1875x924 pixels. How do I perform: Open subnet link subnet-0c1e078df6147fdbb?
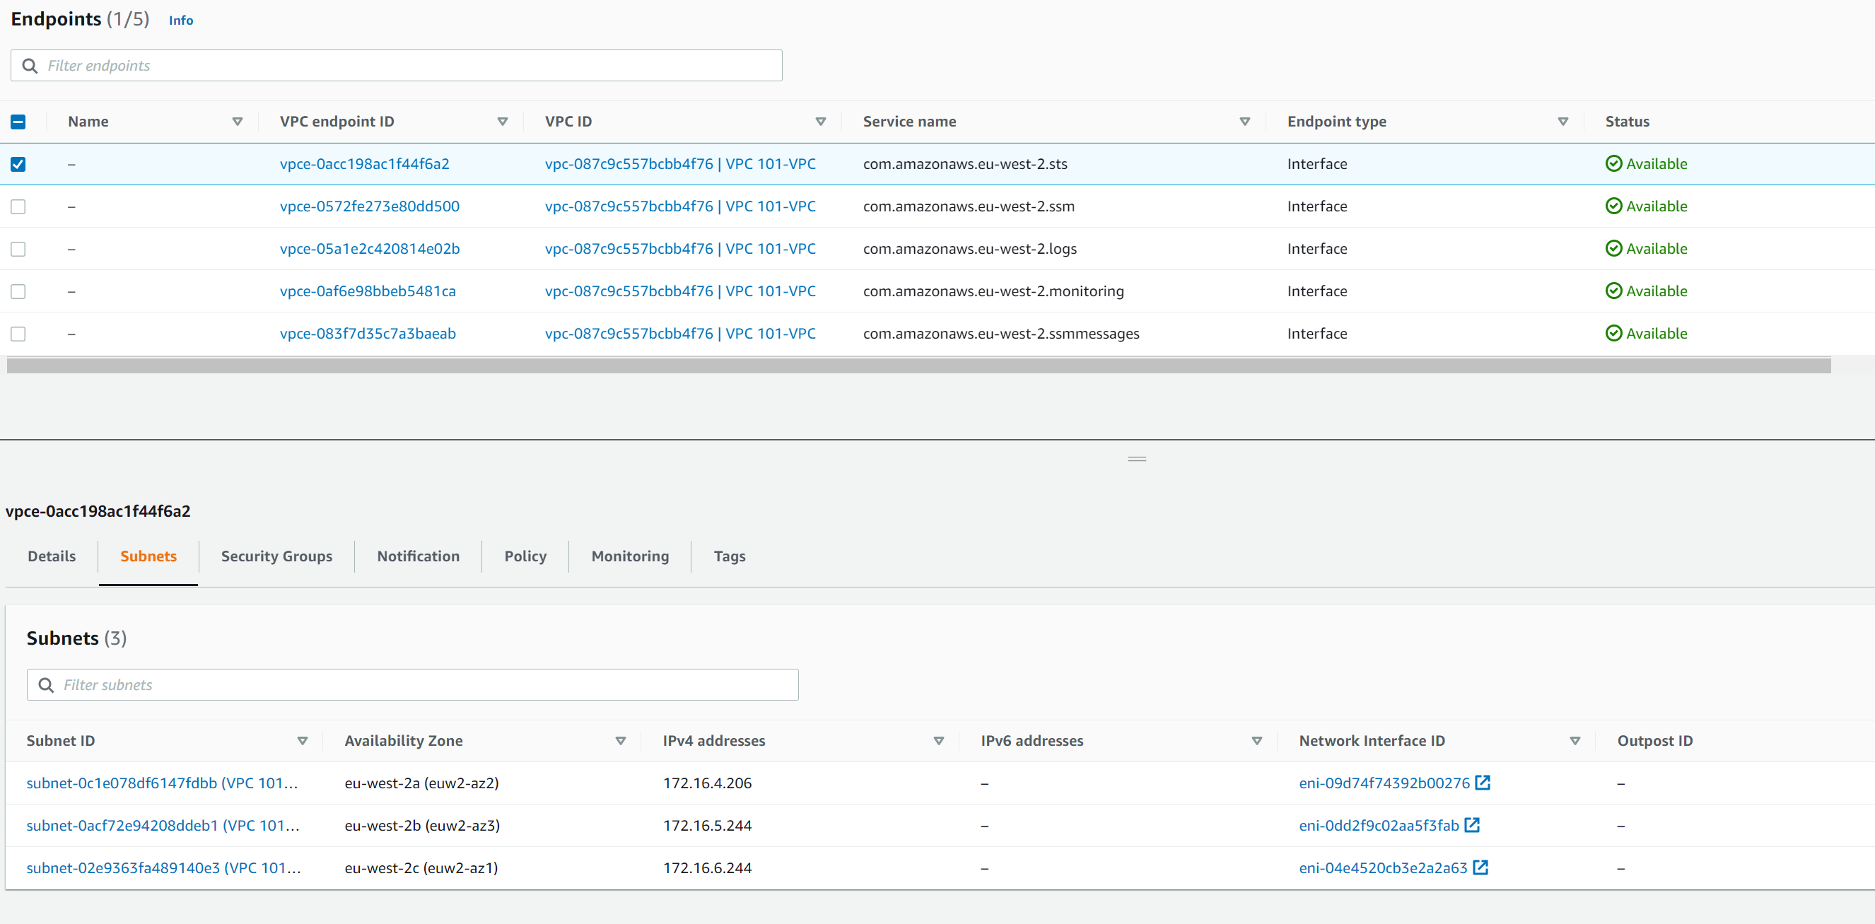163,783
